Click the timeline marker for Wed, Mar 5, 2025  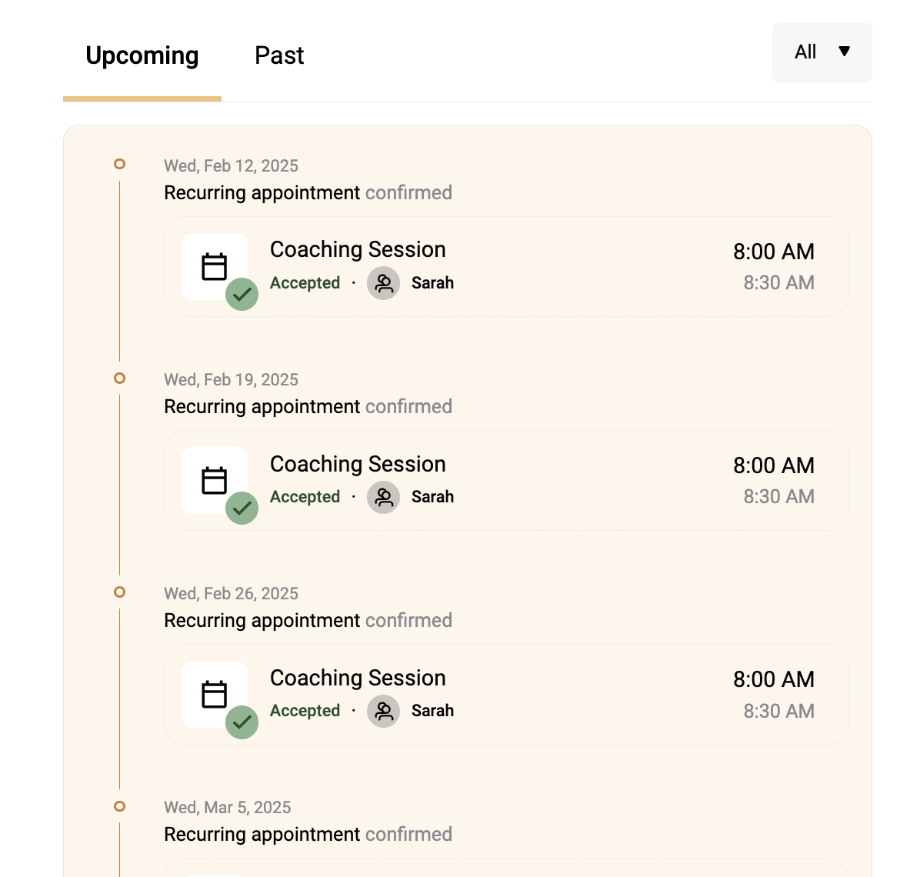119,806
